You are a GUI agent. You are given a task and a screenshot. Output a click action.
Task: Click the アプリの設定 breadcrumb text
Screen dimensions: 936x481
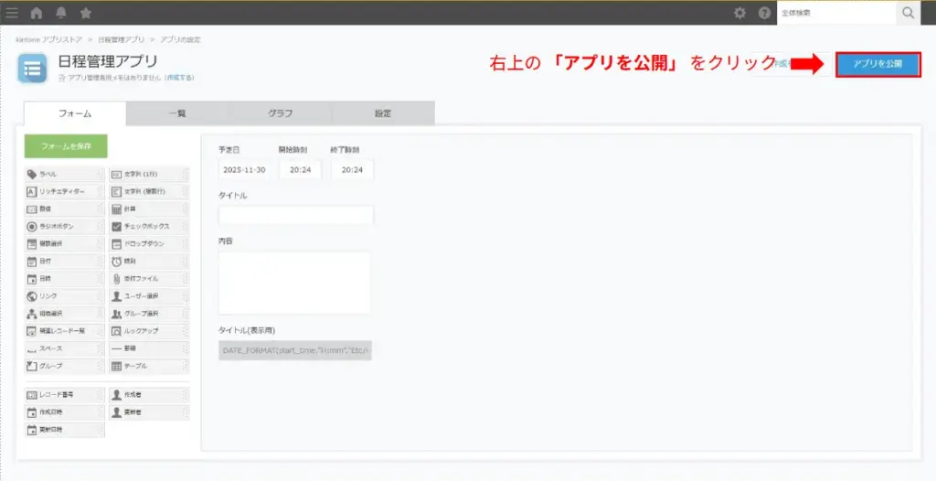pyautogui.click(x=180, y=39)
